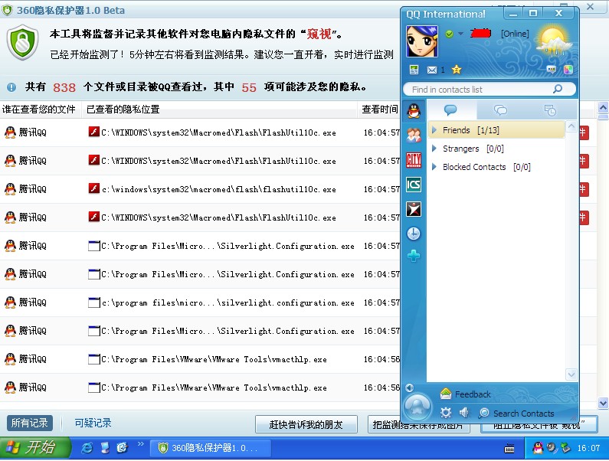The height and width of the screenshot is (461, 609).
Task: Expand the Friends [1/13] group
Action: pyautogui.click(x=434, y=129)
